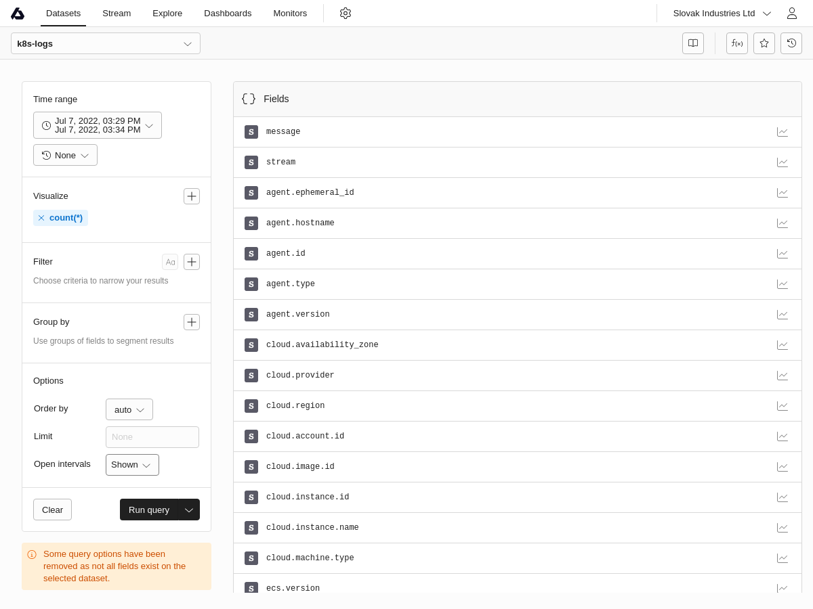Open the virtual fields f(x) icon
The image size is (813, 609).
tap(737, 43)
